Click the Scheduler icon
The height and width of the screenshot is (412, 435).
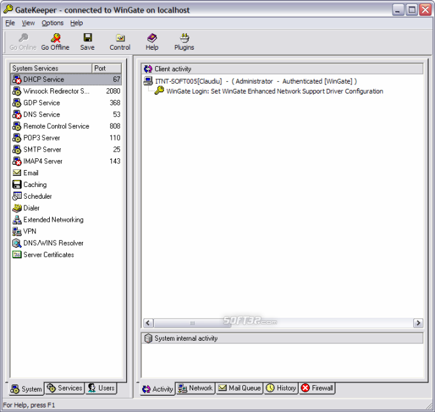point(17,196)
